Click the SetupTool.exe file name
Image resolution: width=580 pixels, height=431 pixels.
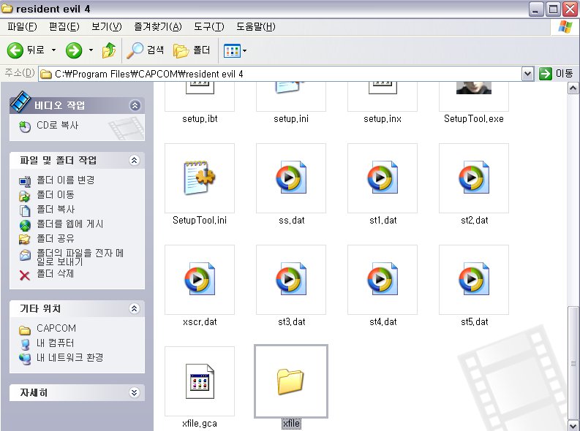(x=474, y=119)
